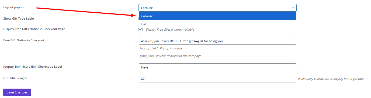This screenshot has width=371, height=98.
Task: Click the Shortcode Label field containing 'Here'
Action: pos(217,67)
